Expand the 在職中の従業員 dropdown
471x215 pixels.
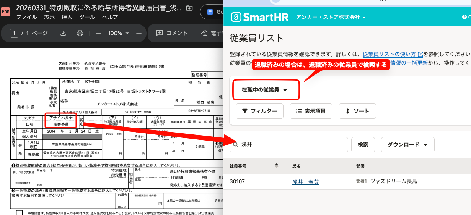tap(264, 90)
